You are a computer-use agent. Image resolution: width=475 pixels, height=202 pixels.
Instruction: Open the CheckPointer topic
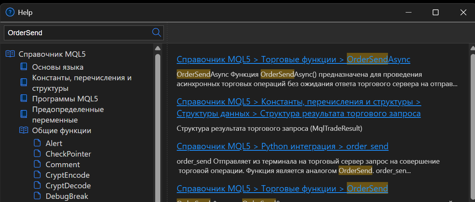[x=68, y=154]
